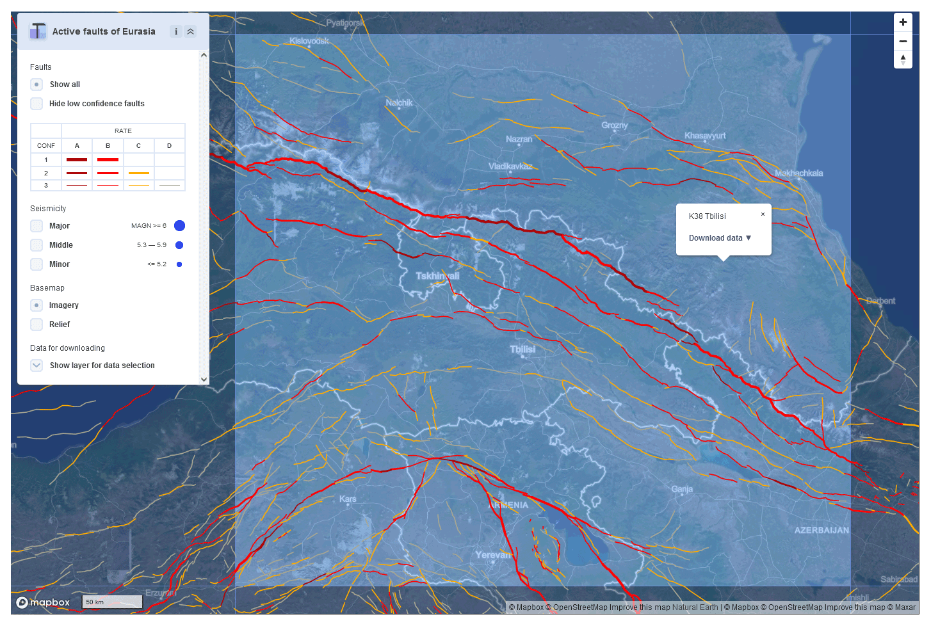
Task: Zoom in on the map
Action: click(903, 22)
